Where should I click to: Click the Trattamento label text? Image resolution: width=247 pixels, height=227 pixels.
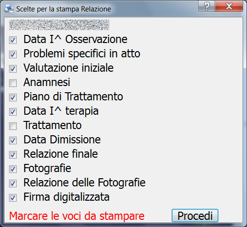tap(52, 125)
